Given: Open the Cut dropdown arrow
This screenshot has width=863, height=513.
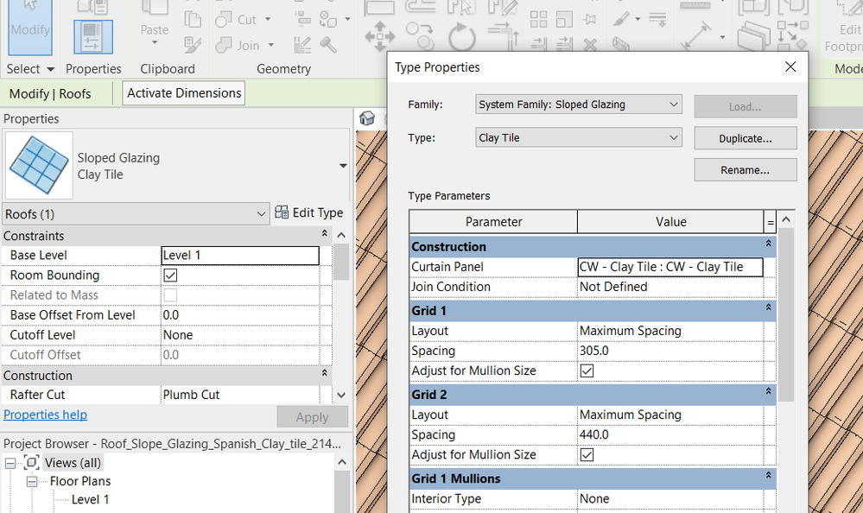Looking at the screenshot, I should (x=268, y=19).
